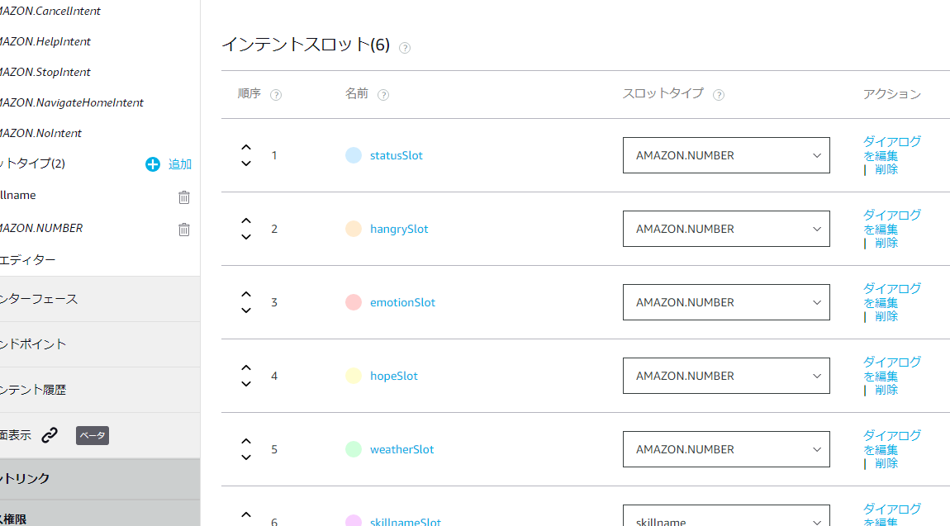This screenshot has height=526, width=950.
Task: Click help icon next to 名前 column
Action: click(383, 95)
